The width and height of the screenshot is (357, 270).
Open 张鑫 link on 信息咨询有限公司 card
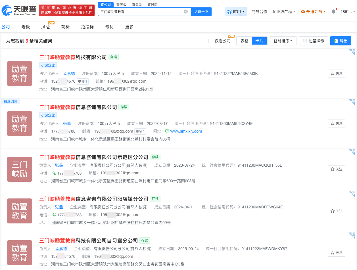click(x=67, y=124)
